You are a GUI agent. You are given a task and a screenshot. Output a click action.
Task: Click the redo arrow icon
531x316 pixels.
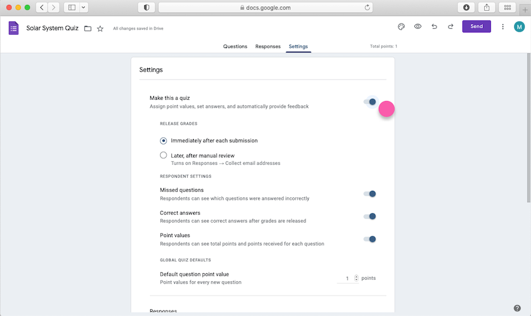[450, 26]
